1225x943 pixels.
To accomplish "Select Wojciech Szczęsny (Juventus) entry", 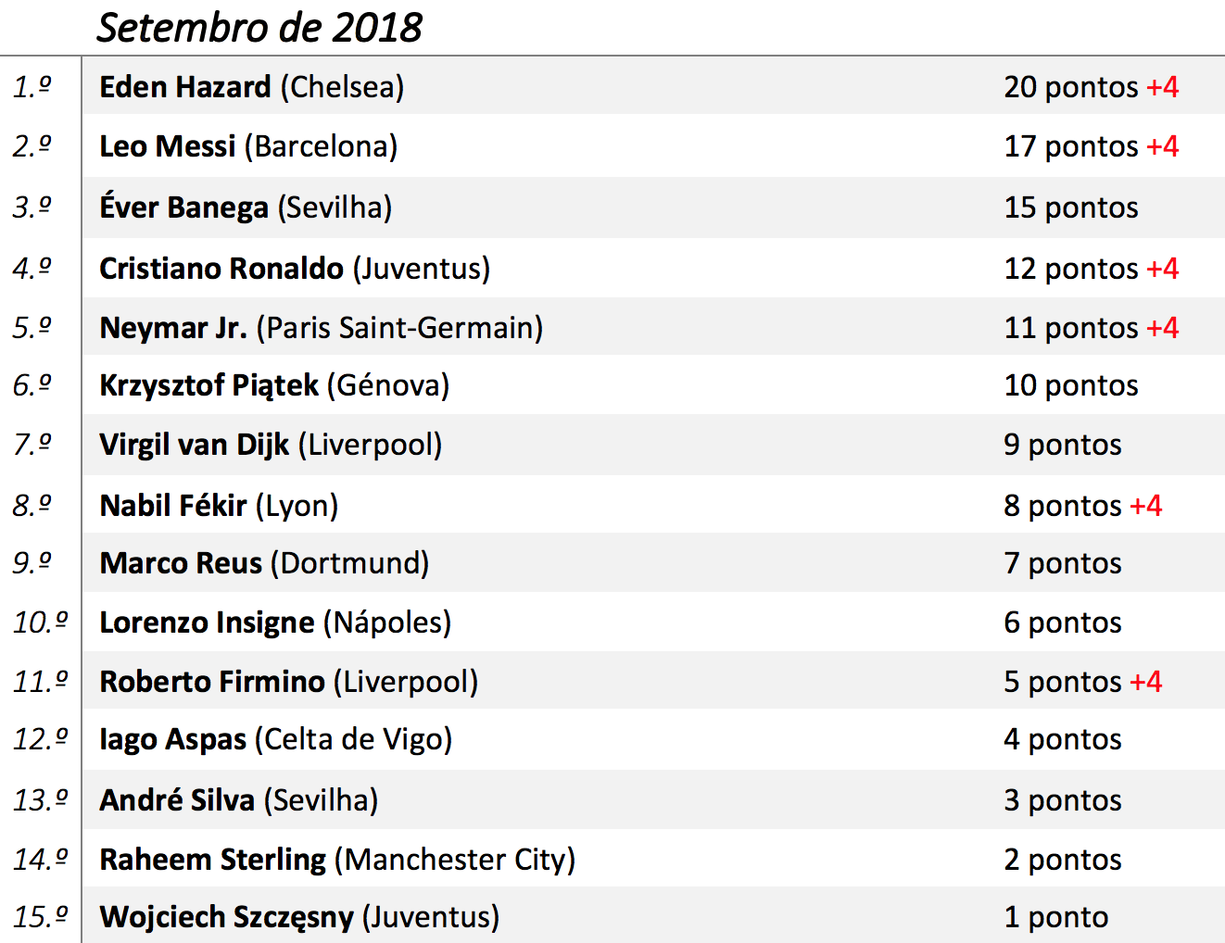I will coord(299,917).
